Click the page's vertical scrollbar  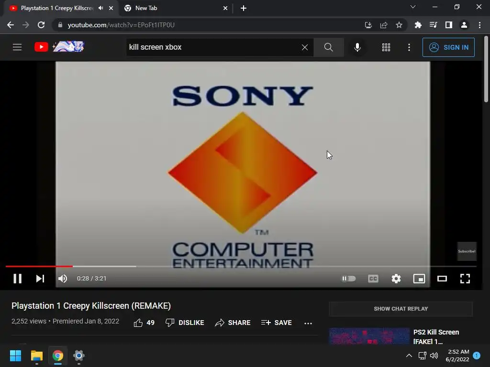[486, 69]
